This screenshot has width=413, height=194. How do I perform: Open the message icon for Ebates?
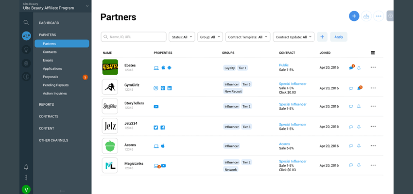[351, 67]
